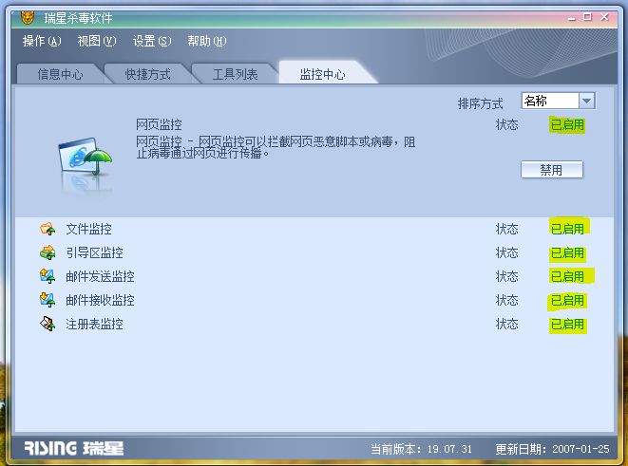Click the 邮件发送监控 icon
The width and height of the screenshot is (628, 466).
pyautogui.click(x=48, y=276)
